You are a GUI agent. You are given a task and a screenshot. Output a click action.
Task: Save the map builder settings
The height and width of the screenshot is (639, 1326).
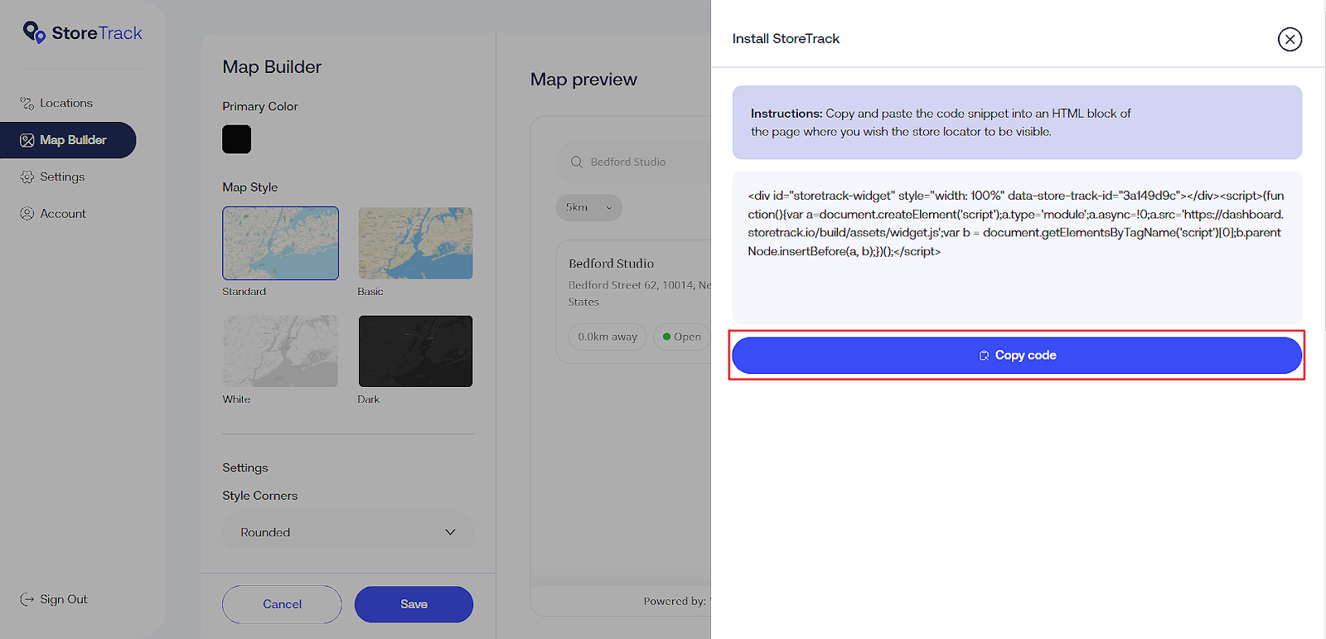coord(414,604)
